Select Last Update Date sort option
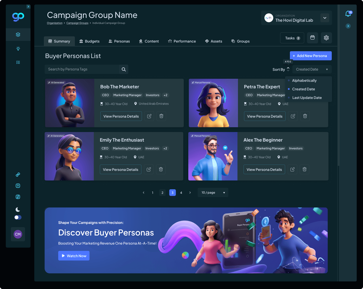The width and height of the screenshot is (363, 289). (x=307, y=98)
